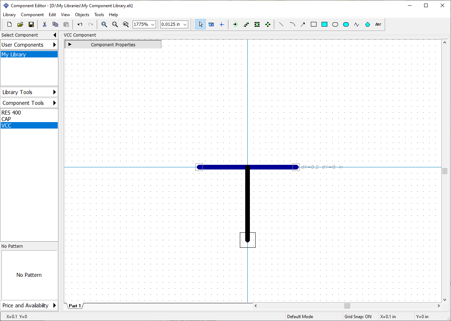Viewport: 451px width, 321px height.
Task: Click the Grid Snap: ON status
Action: 358,317
